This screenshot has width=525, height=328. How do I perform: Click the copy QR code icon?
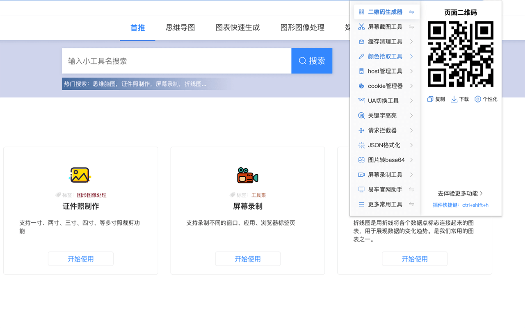430,99
